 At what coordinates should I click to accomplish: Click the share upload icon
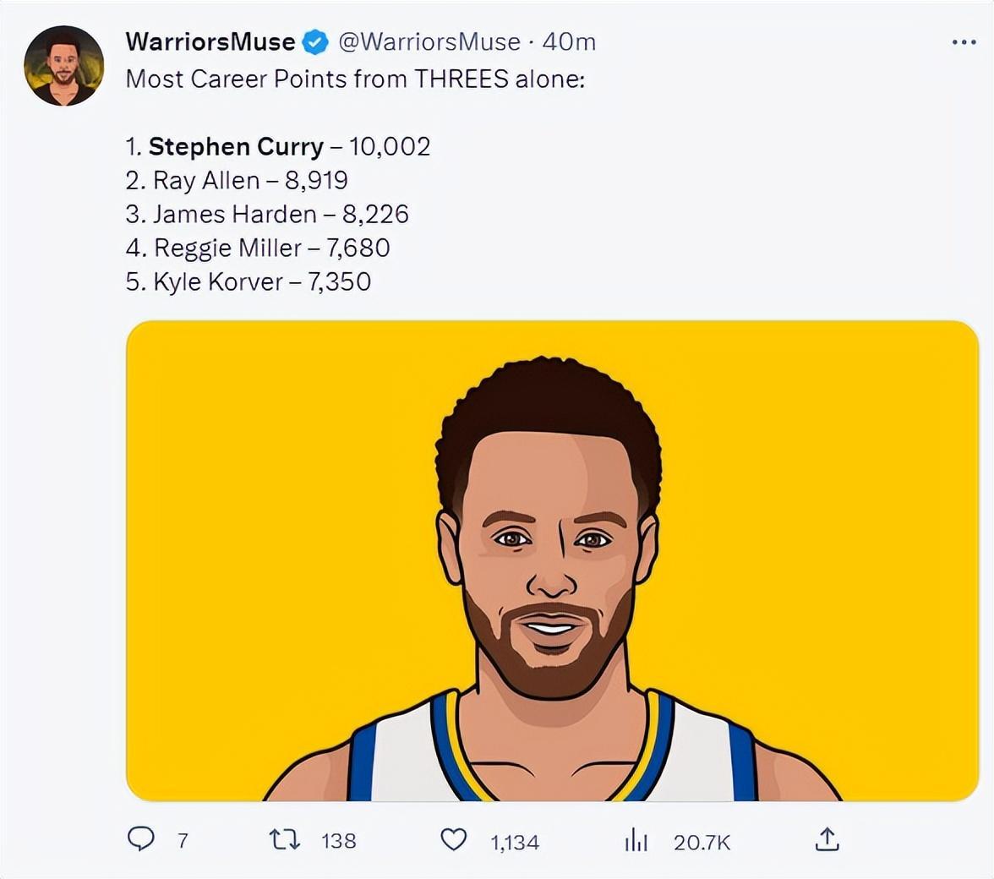pyautogui.click(x=827, y=839)
